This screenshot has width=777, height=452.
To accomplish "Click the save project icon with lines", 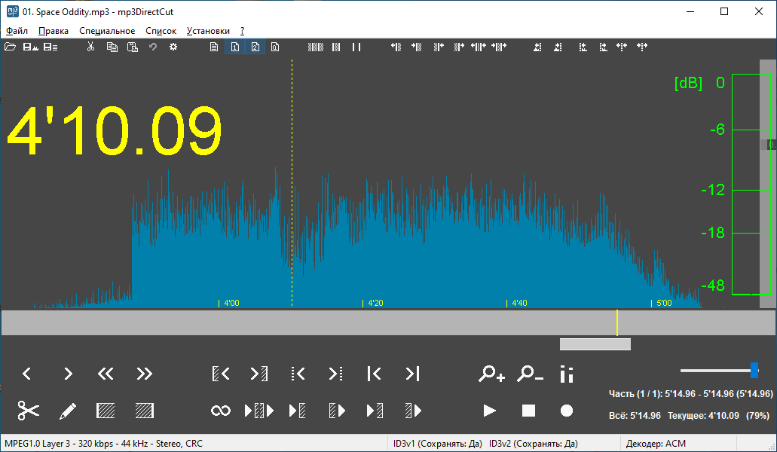I will click(x=50, y=47).
